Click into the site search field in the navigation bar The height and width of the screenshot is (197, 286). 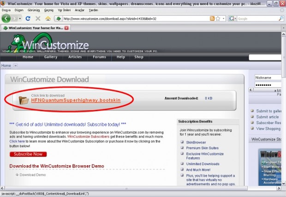click(x=265, y=57)
